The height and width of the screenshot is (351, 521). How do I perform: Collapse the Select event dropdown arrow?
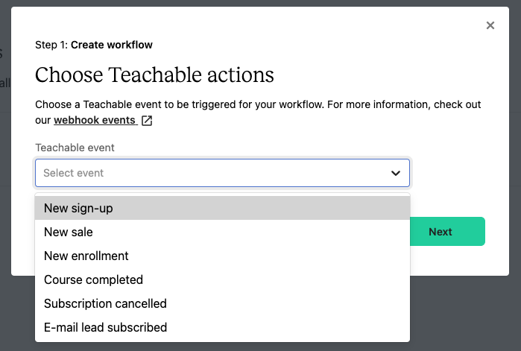pyautogui.click(x=395, y=173)
